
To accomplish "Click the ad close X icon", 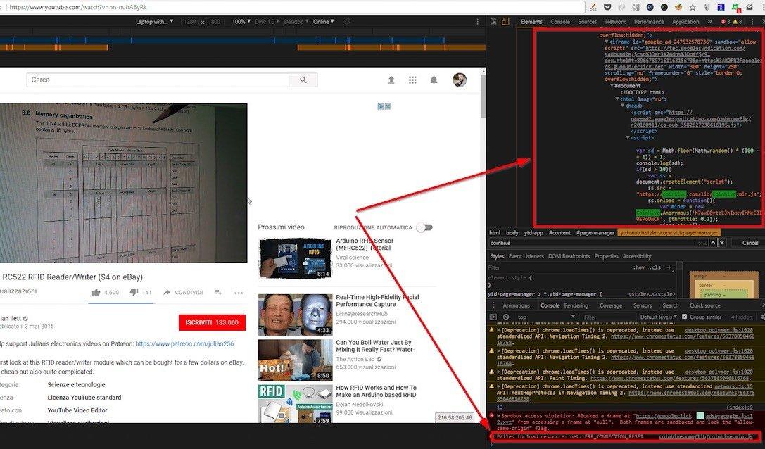I will pyautogui.click(x=388, y=106).
